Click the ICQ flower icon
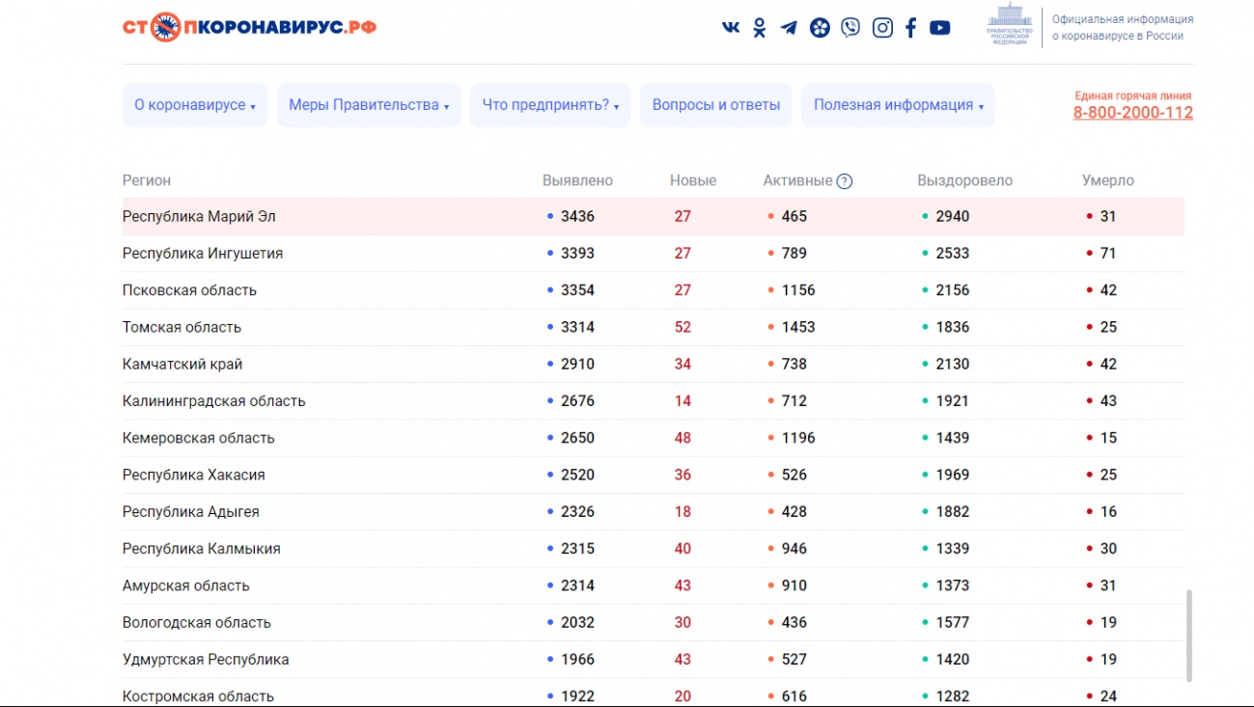 [x=820, y=28]
